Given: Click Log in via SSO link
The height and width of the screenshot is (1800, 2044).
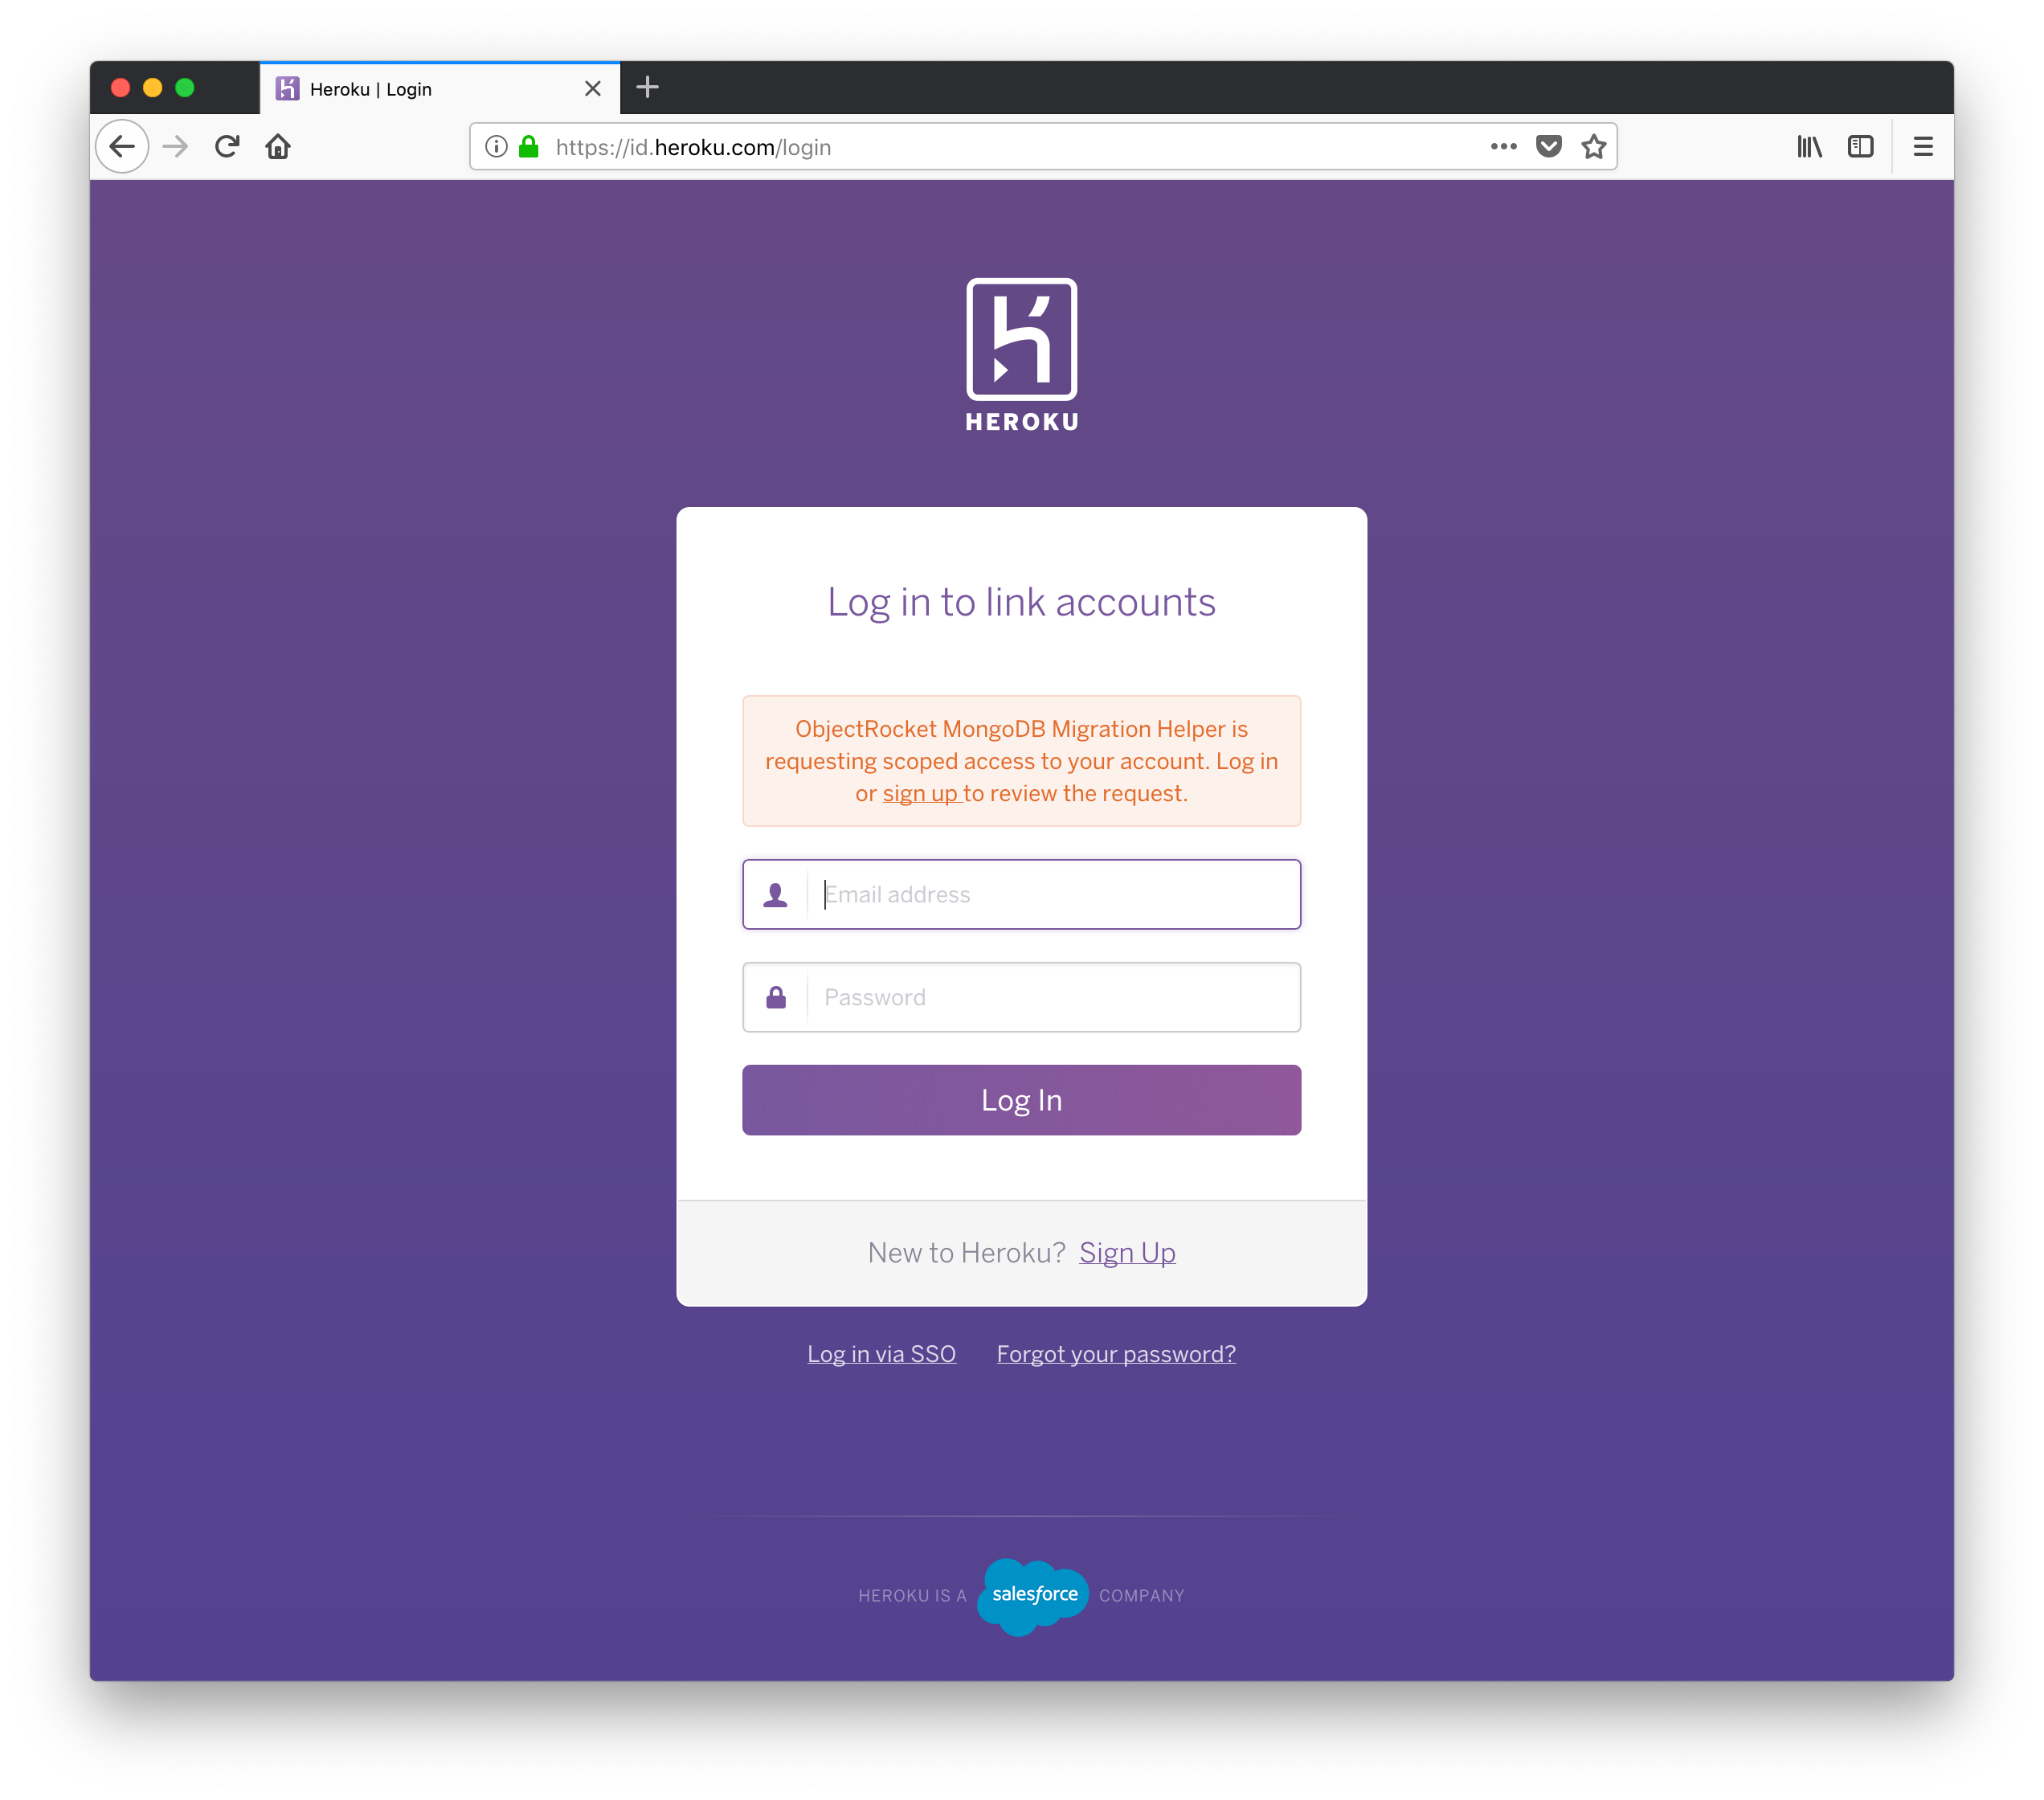Looking at the screenshot, I should click(881, 1354).
